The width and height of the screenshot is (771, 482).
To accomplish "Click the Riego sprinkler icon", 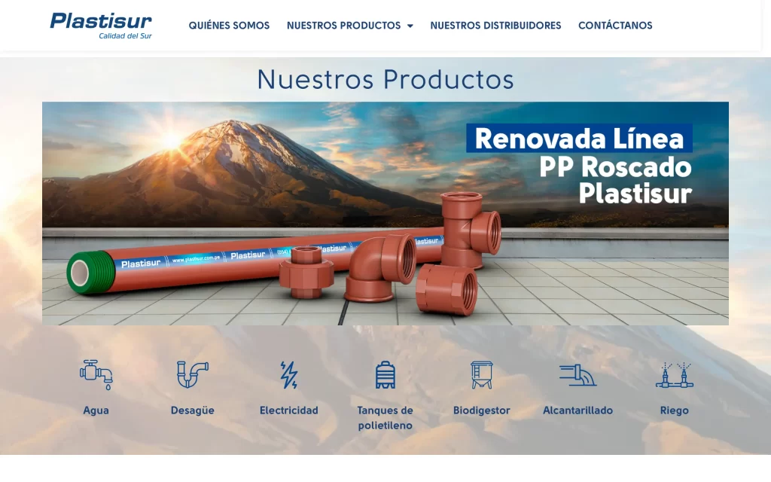I will click(x=674, y=375).
